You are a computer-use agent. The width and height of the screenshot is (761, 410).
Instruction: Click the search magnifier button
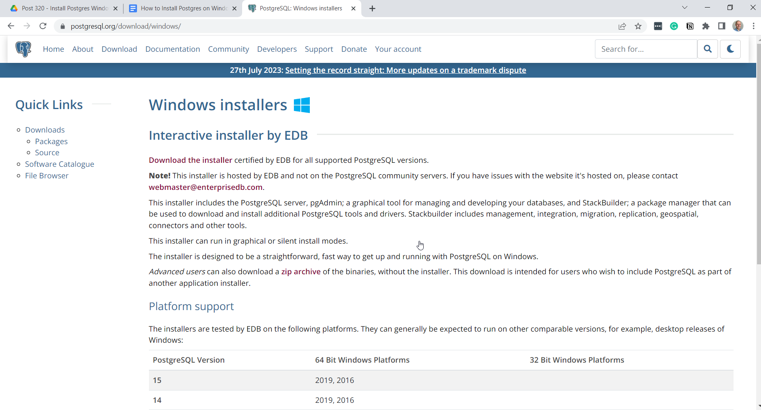[707, 49]
